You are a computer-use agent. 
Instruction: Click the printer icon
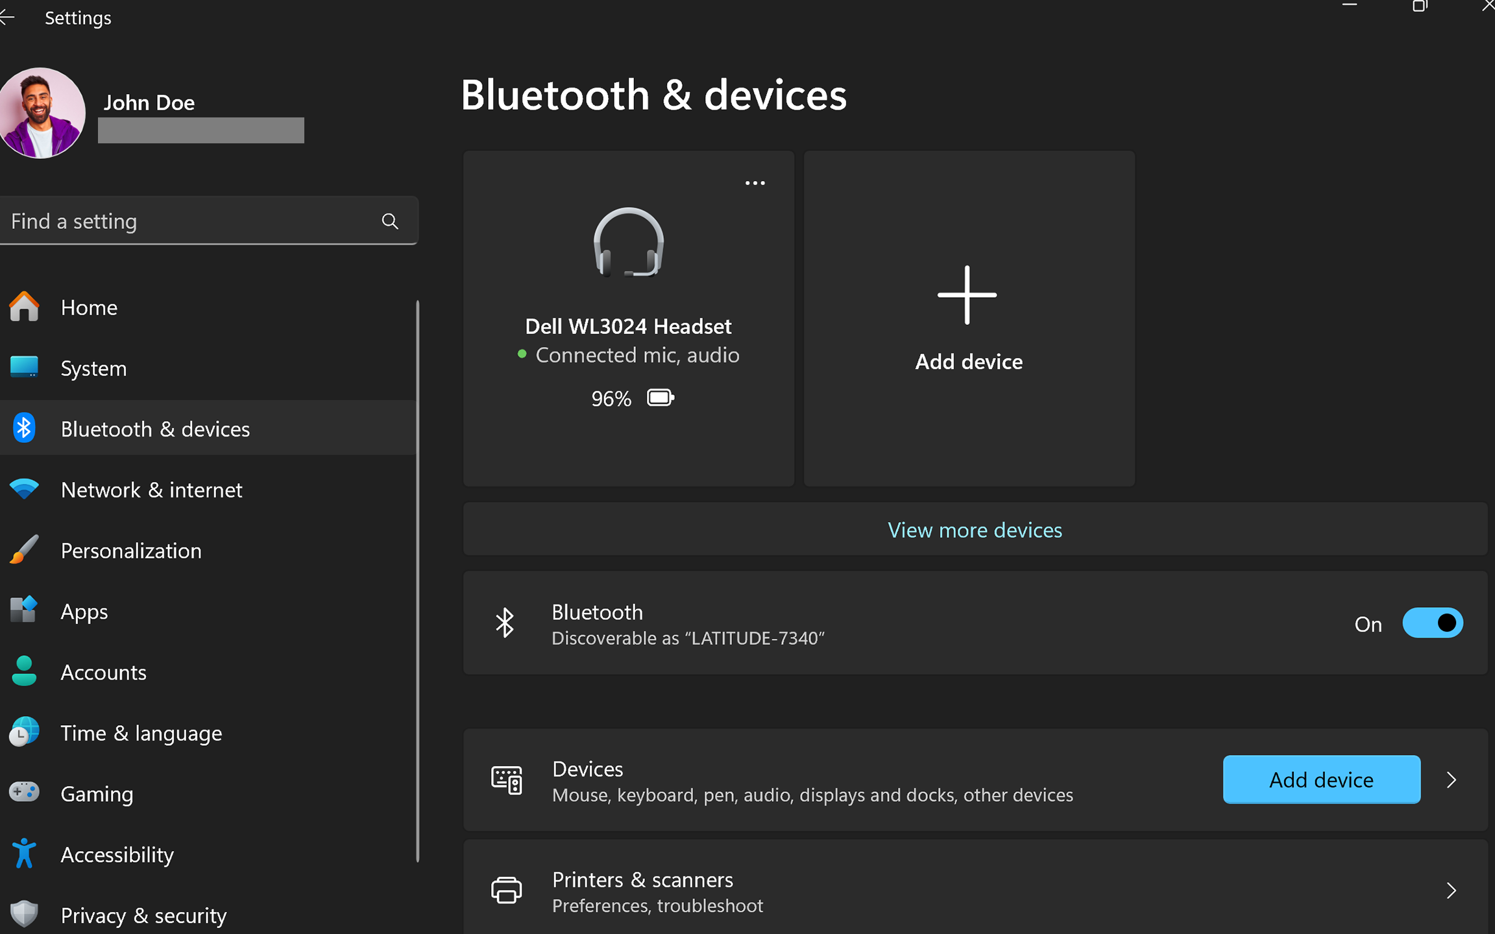tap(507, 891)
